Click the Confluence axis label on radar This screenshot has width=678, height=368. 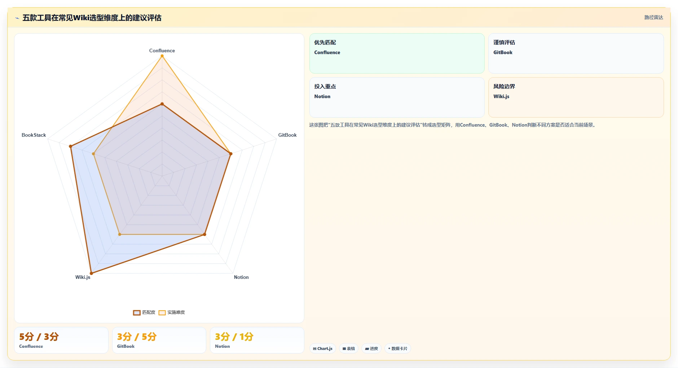162,51
